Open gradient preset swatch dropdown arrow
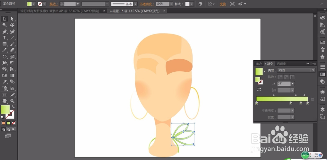 (x=265, y=71)
